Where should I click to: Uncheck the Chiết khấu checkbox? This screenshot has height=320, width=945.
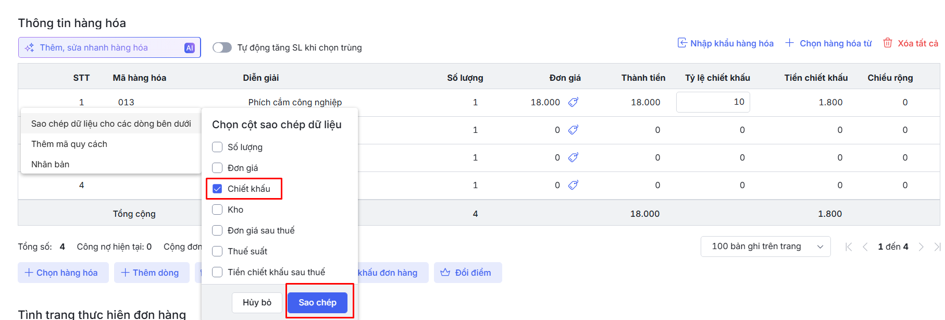[217, 189]
